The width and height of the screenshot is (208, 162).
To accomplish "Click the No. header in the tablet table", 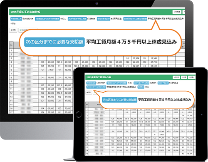I will (87, 105).
